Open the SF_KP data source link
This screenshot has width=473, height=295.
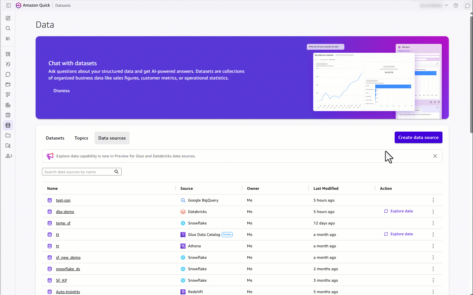tap(61, 280)
